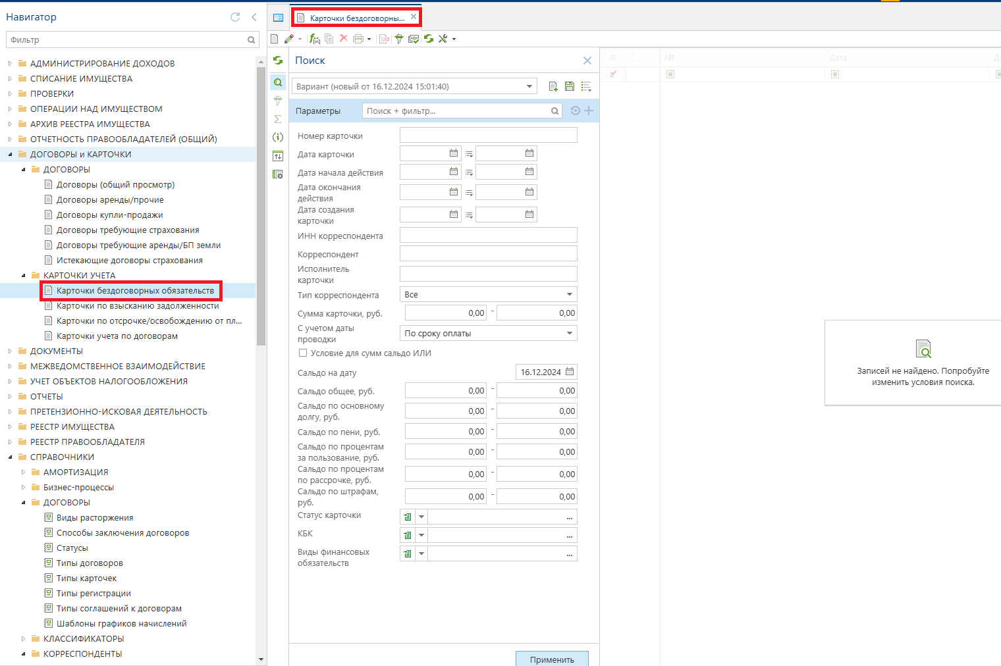
Task: Click the copy record toolbar icon
Action: click(x=329, y=39)
